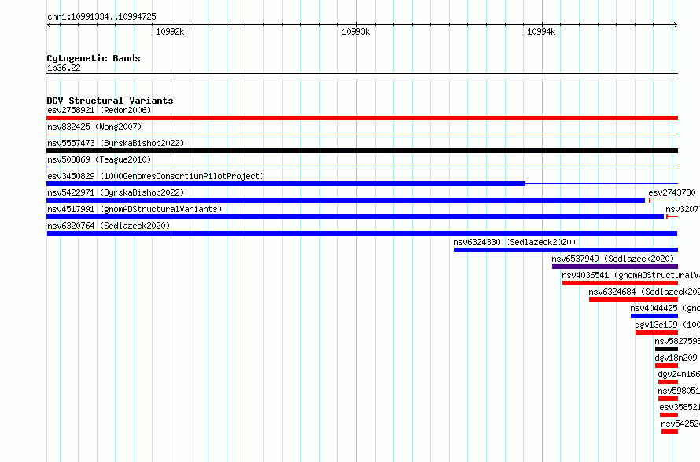Click the ruler's left arrowhead
This screenshot has height=462, width=700.
click(x=49, y=24)
